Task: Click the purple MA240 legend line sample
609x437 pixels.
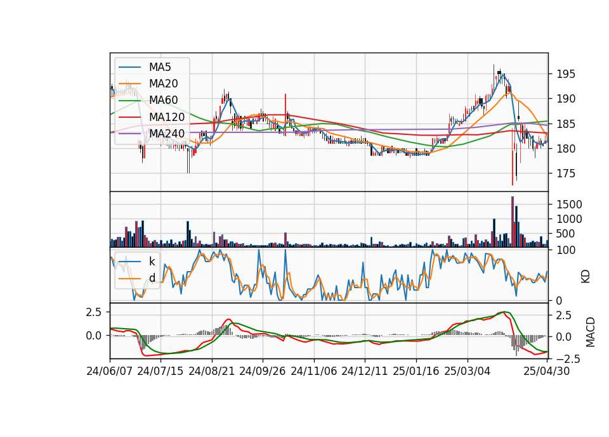Action: tap(129, 134)
